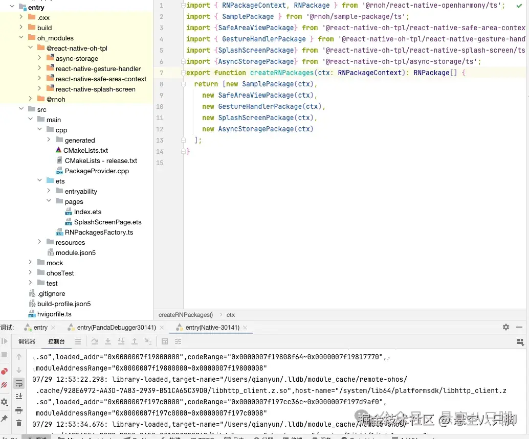The height and width of the screenshot is (439, 529).
Task: Click the green inspection checkmark
Action: coord(519,6)
